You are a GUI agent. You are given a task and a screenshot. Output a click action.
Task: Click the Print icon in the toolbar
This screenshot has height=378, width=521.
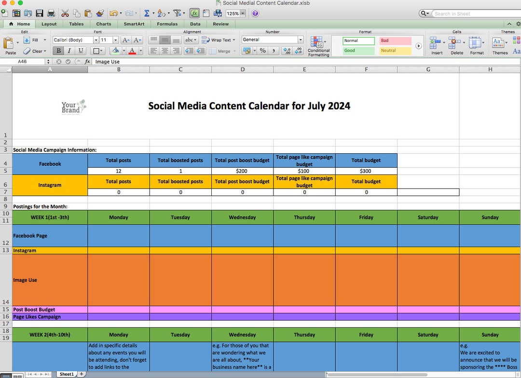(51, 13)
